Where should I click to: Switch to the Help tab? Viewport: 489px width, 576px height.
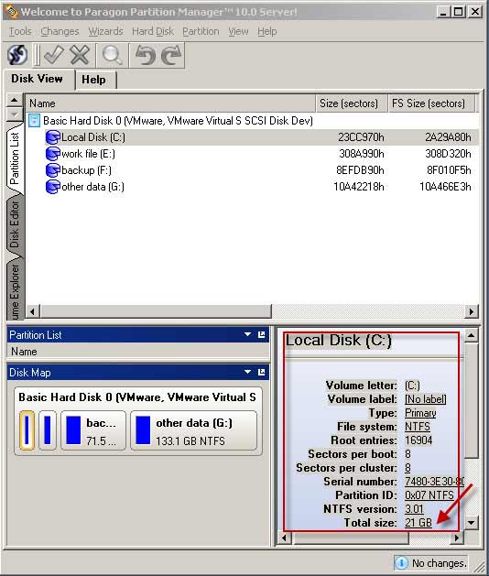point(93,80)
